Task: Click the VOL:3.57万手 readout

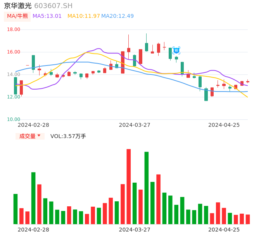Action: (68, 136)
